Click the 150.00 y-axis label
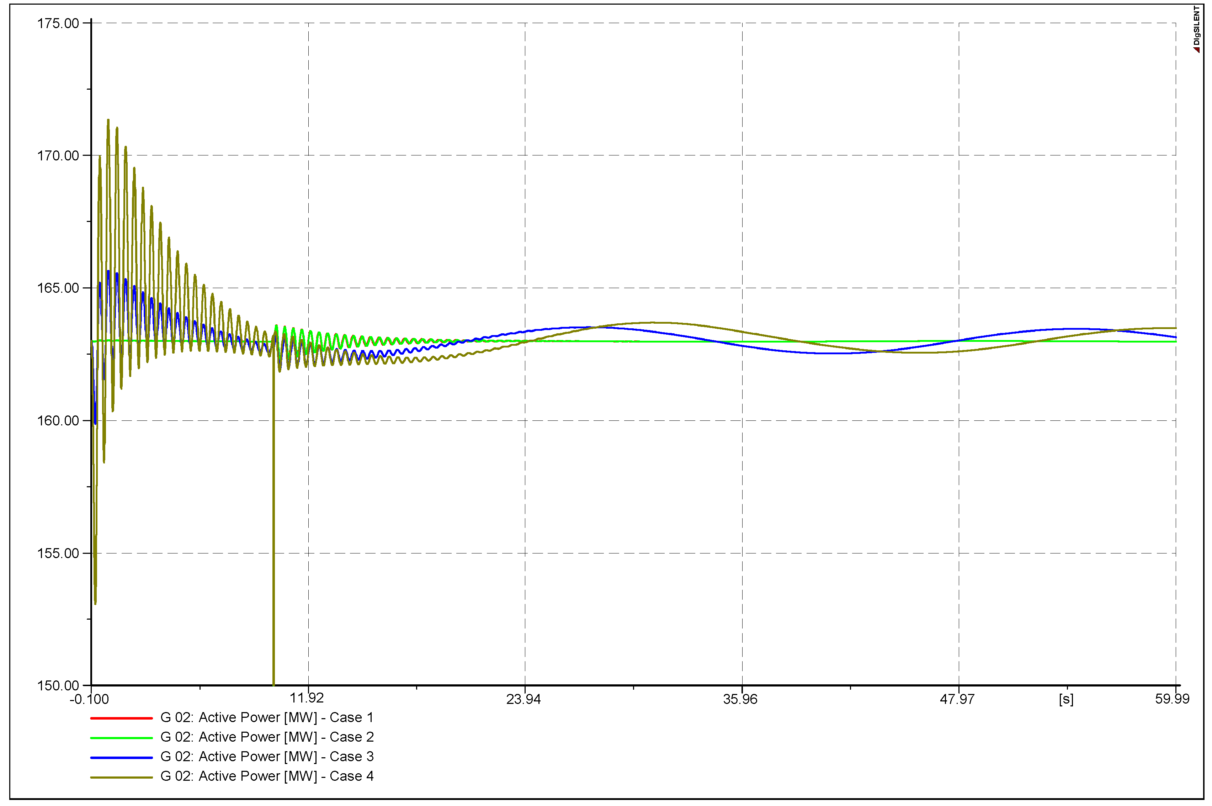This screenshot has width=1212, height=806. click(58, 685)
